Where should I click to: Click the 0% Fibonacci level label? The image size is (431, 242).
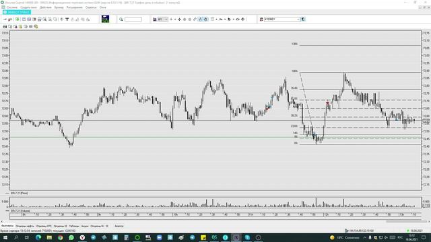(296, 143)
